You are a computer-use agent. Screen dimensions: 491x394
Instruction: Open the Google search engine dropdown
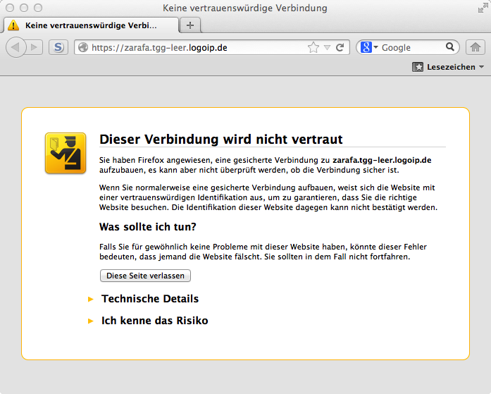[369, 47]
